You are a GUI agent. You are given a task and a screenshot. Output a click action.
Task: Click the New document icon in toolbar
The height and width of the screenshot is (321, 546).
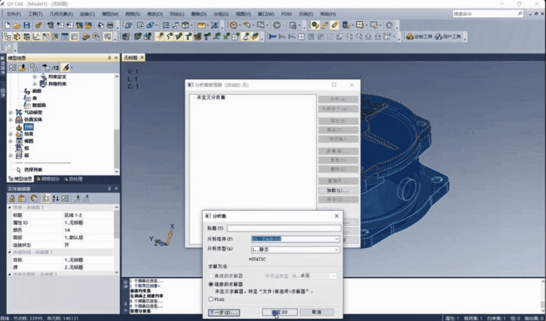[x=8, y=25]
